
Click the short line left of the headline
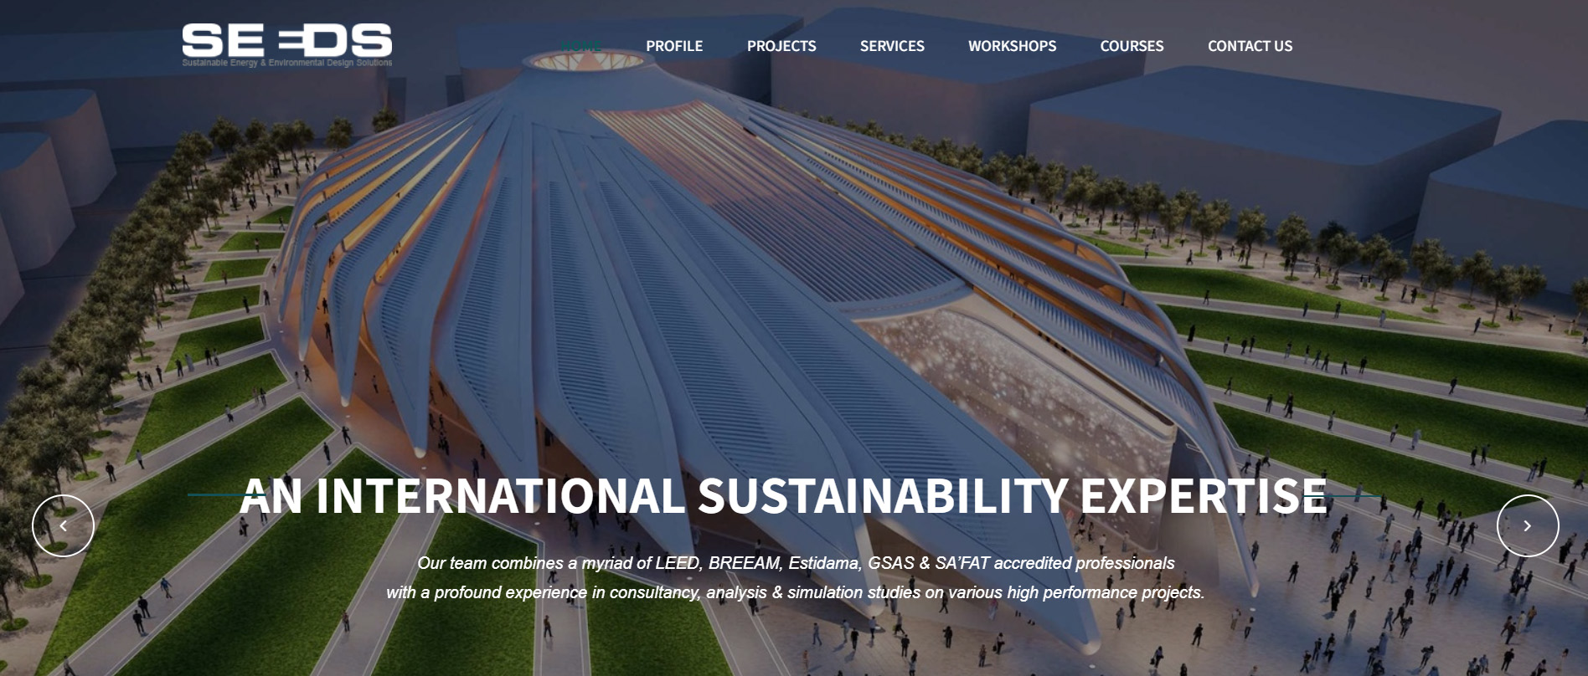214,494
